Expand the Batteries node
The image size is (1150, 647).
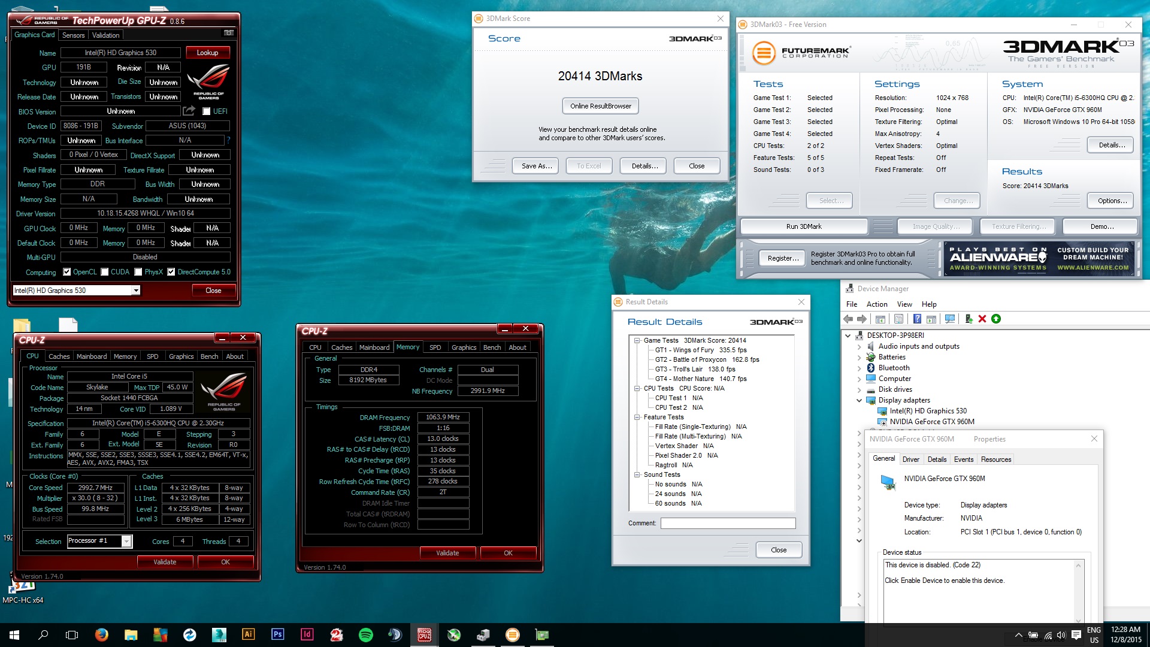(860, 358)
